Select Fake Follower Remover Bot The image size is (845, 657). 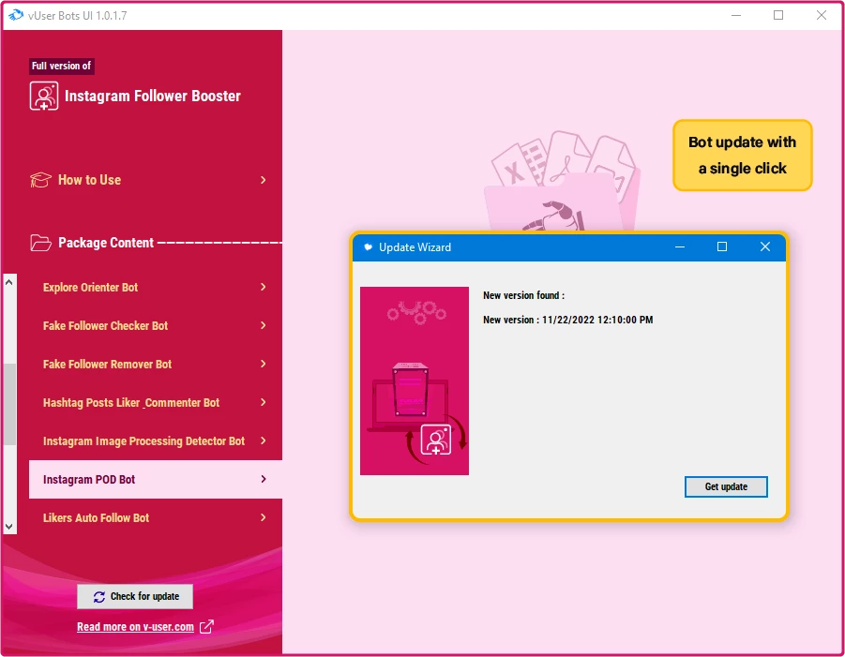155,364
